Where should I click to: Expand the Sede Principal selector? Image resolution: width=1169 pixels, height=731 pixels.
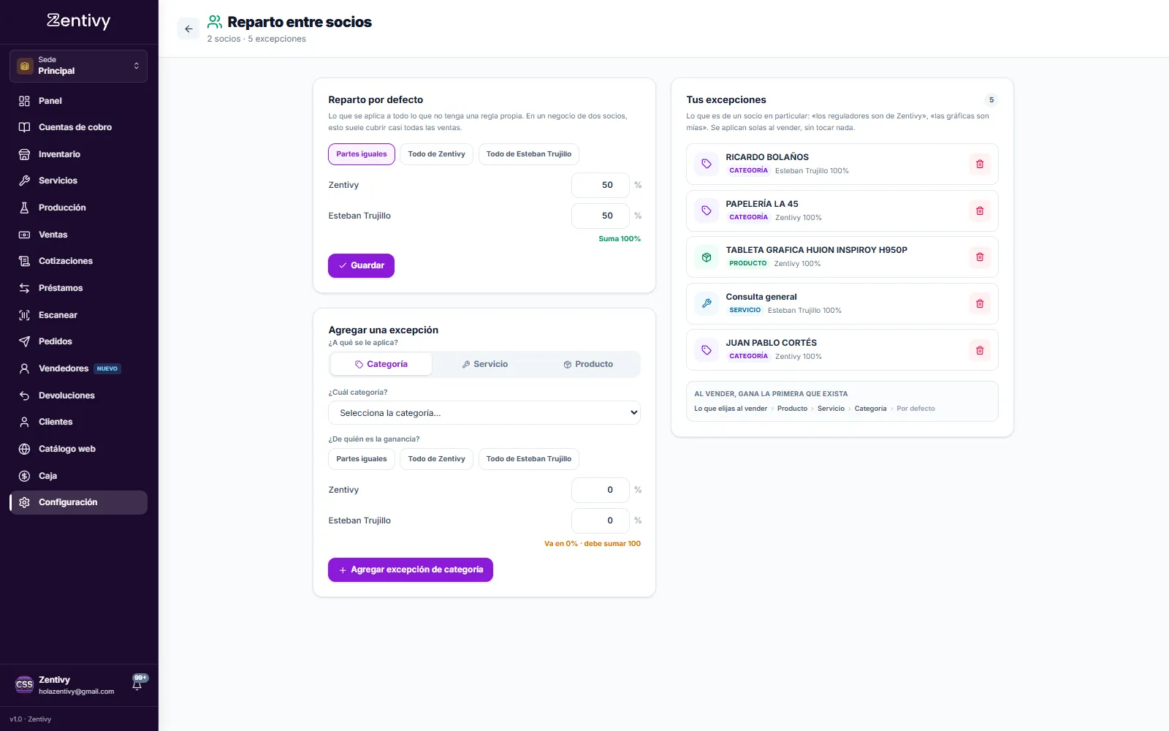coord(78,66)
